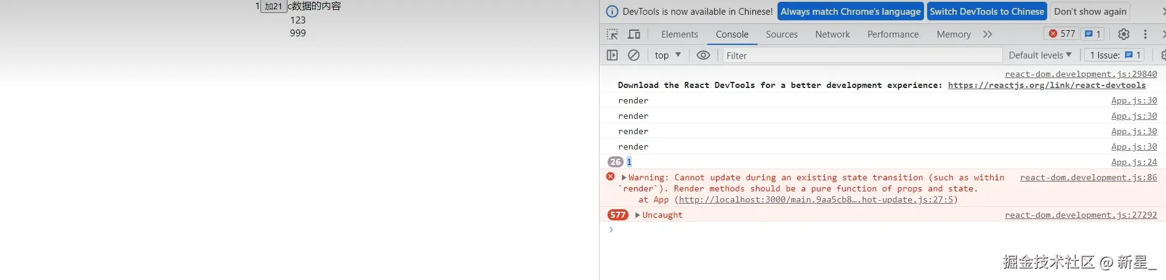Show more DevTools tabs chevron
1166x280 pixels.
point(987,34)
